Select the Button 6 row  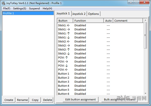point(100,94)
